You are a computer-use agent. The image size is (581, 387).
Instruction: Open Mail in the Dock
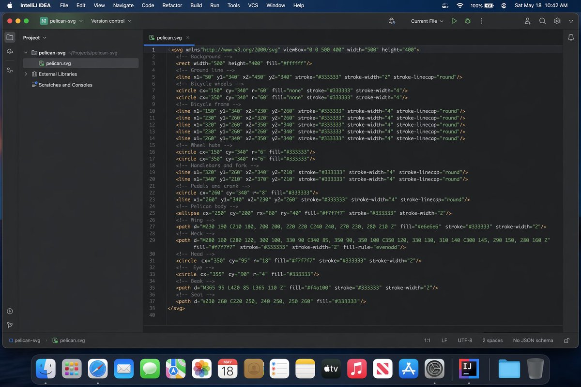click(124, 369)
